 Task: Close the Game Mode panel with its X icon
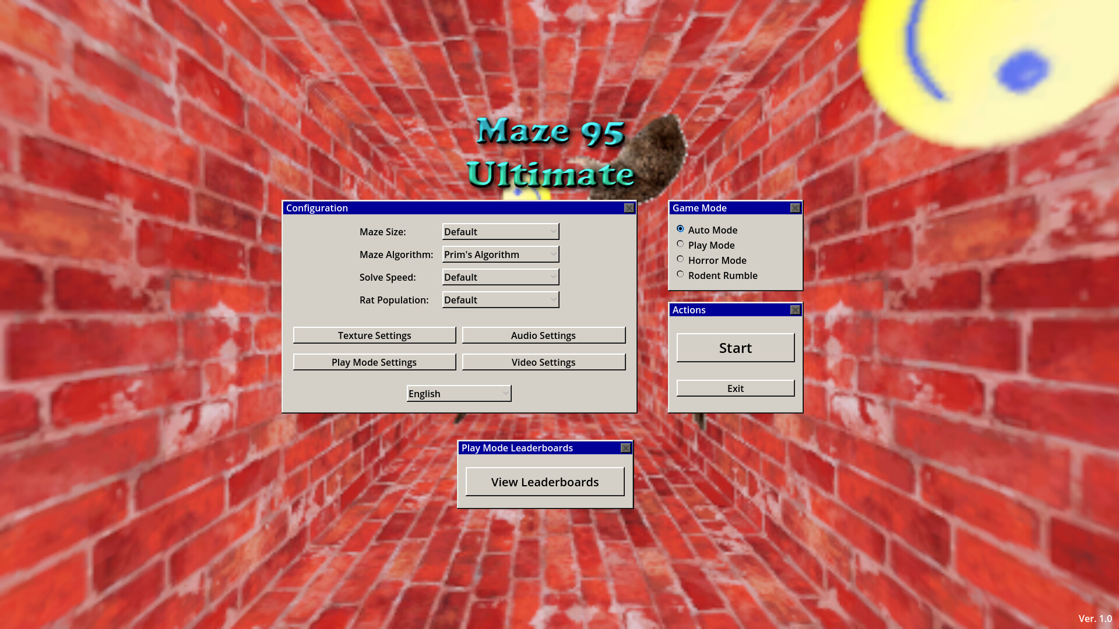coord(795,208)
